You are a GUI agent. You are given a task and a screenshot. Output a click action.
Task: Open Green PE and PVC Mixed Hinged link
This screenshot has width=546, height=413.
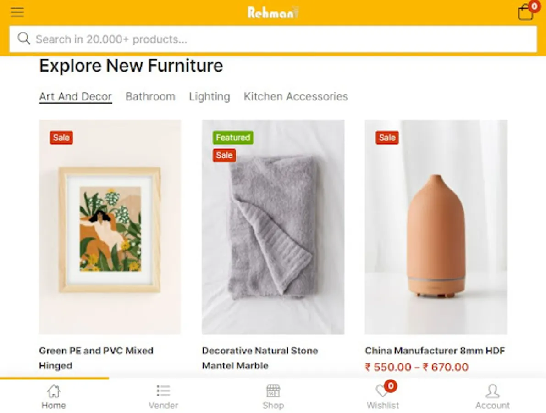(x=96, y=358)
